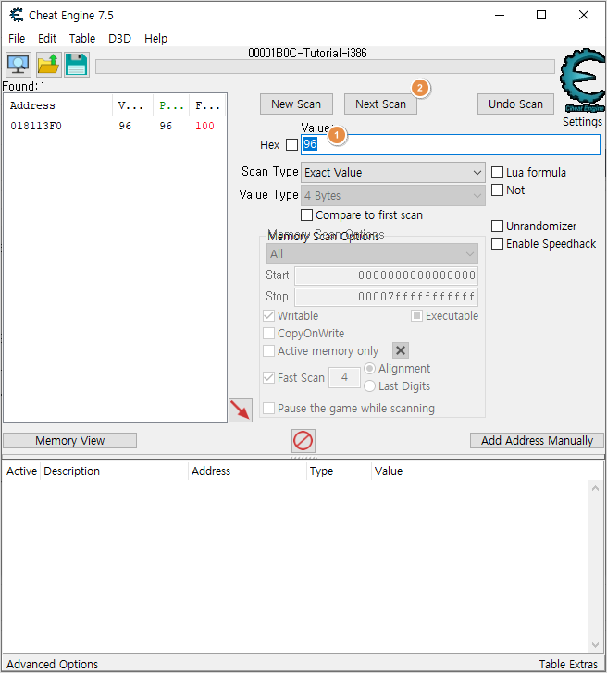Click the Next Scan button
The height and width of the screenshot is (673, 607).
(x=380, y=104)
